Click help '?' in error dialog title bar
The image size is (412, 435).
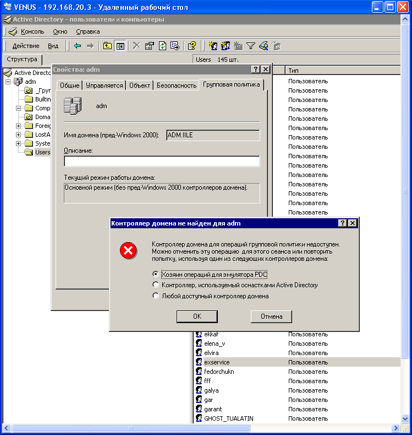coord(343,223)
